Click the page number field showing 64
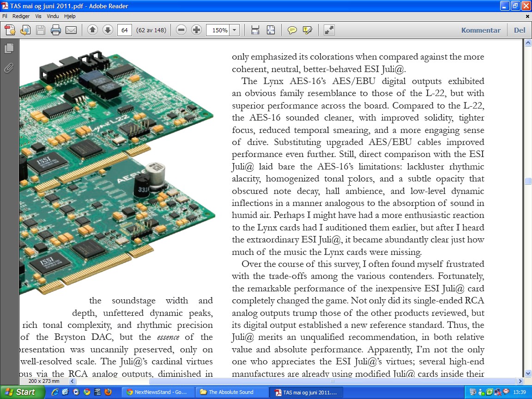This screenshot has height=399, width=532. click(125, 30)
